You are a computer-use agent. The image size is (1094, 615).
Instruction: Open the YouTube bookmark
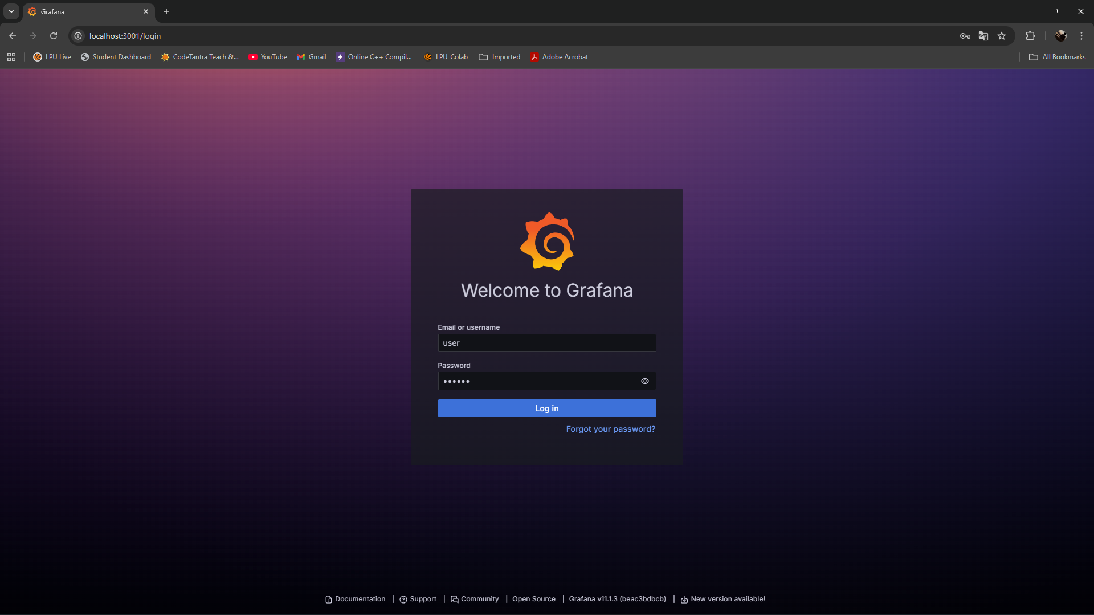268,57
